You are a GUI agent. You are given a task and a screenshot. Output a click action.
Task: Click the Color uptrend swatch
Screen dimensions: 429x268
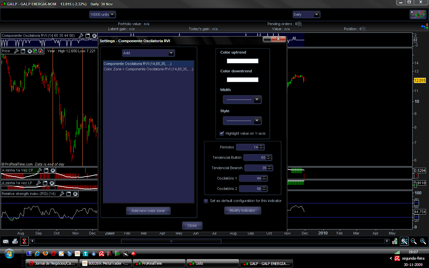coord(243,61)
